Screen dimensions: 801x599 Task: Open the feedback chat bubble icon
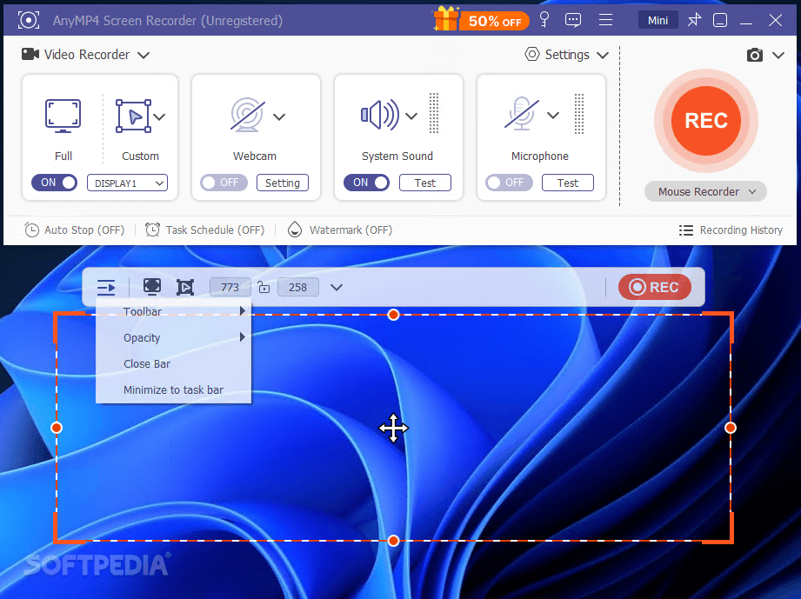573,20
